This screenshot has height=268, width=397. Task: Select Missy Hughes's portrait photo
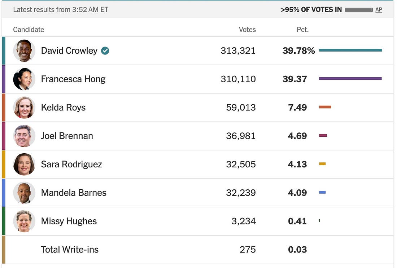(x=24, y=221)
